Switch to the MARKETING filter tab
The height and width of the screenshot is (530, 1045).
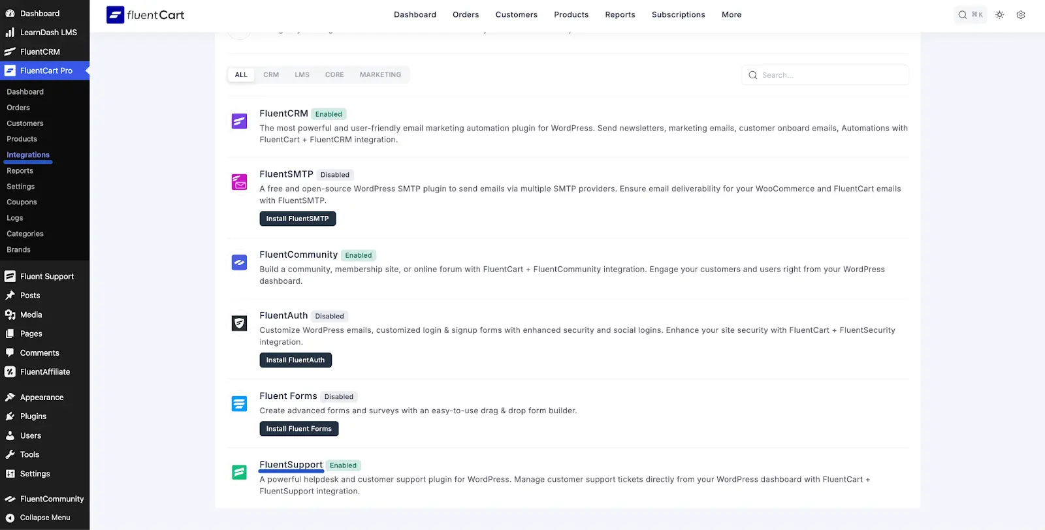pos(380,74)
